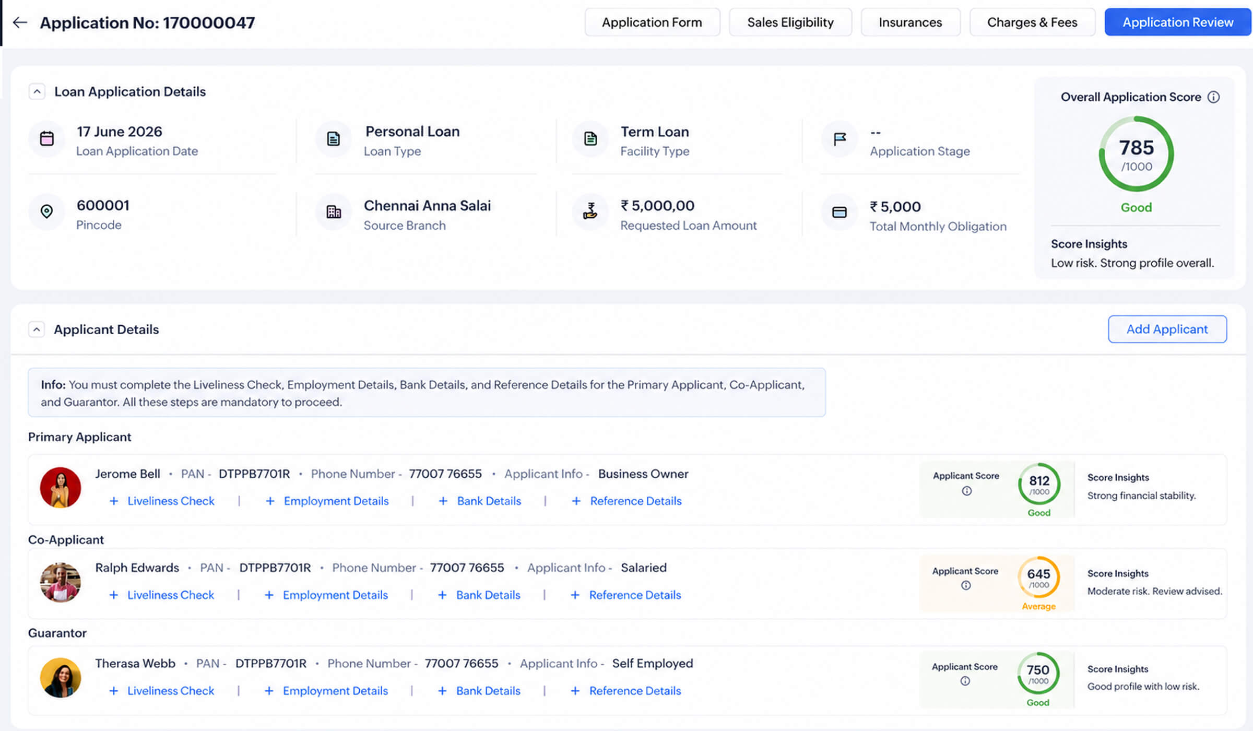Click Ralph Edwards' profile photo
Viewport: 1253px width, 731px height.
61,582
